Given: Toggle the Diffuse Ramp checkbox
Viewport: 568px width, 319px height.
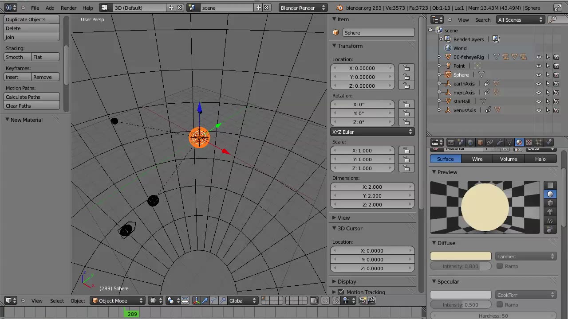Looking at the screenshot, I should tap(500, 266).
